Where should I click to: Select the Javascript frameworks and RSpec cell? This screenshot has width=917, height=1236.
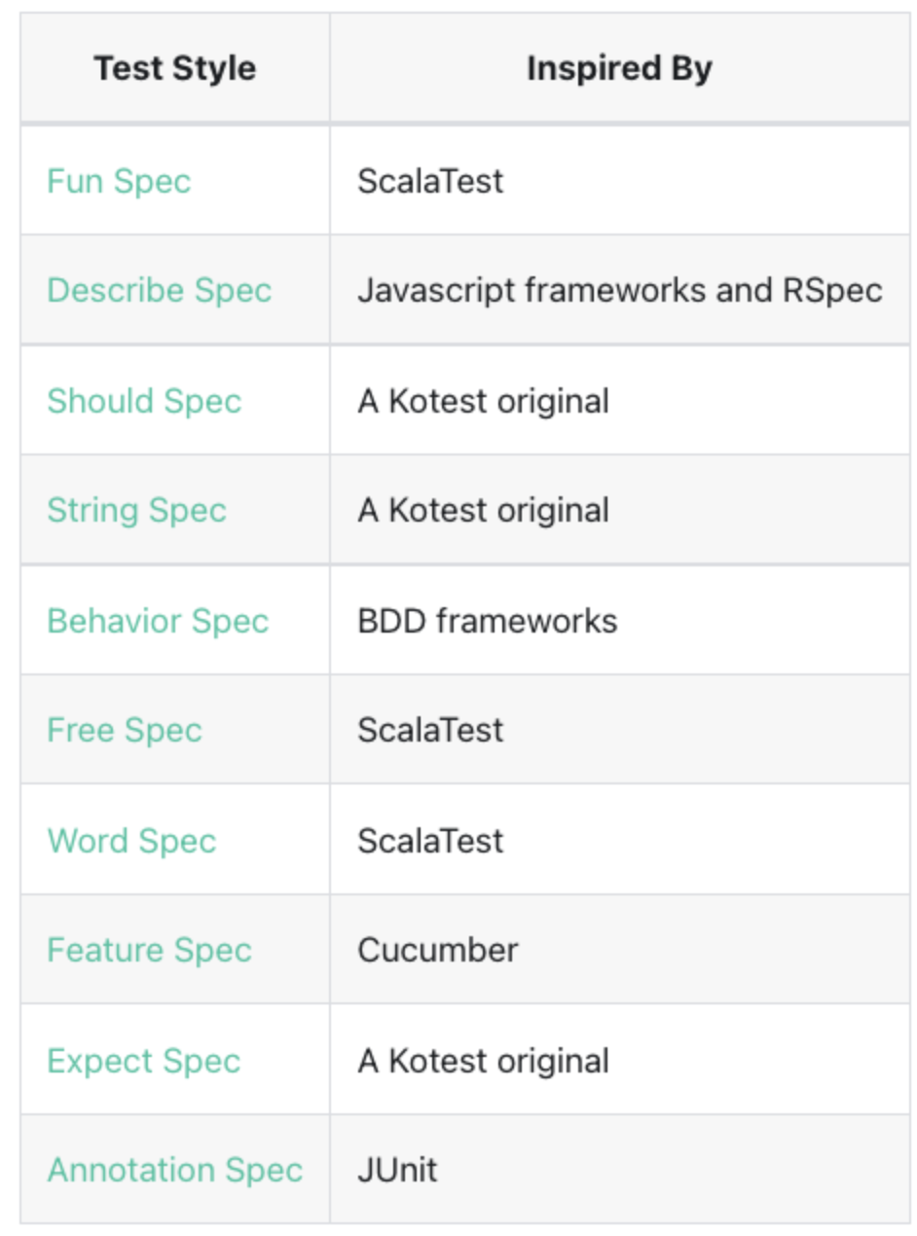619,290
